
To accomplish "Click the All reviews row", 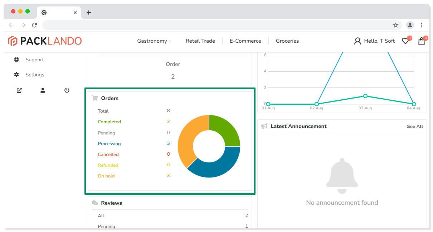I will [173, 216].
